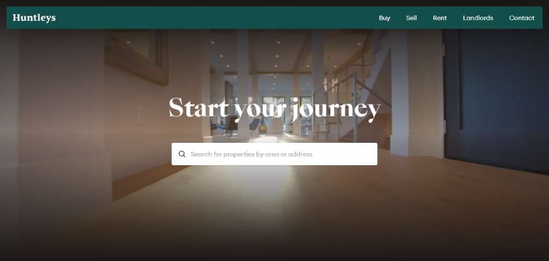549x261 pixels.
Task: Navigate to the Contact page
Action: pos(522,18)
